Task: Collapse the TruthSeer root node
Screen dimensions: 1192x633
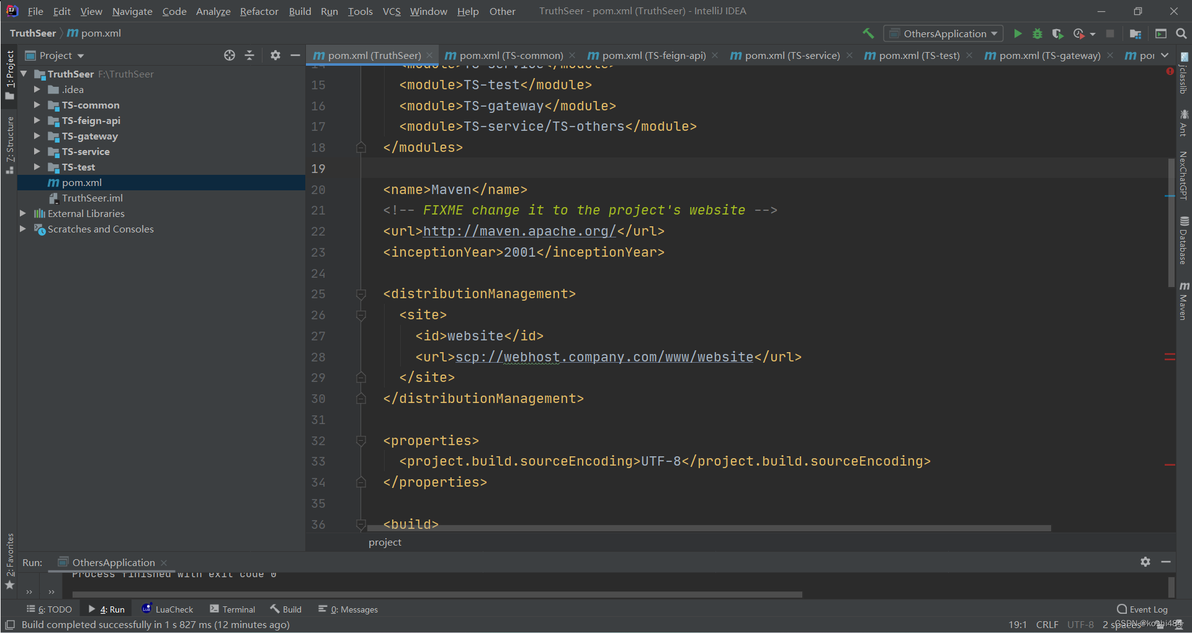Action: point(24,74)
